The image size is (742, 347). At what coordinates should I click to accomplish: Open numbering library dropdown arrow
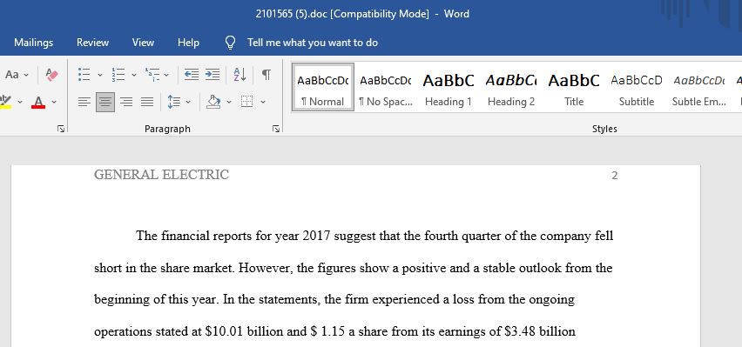click(134, 75)
